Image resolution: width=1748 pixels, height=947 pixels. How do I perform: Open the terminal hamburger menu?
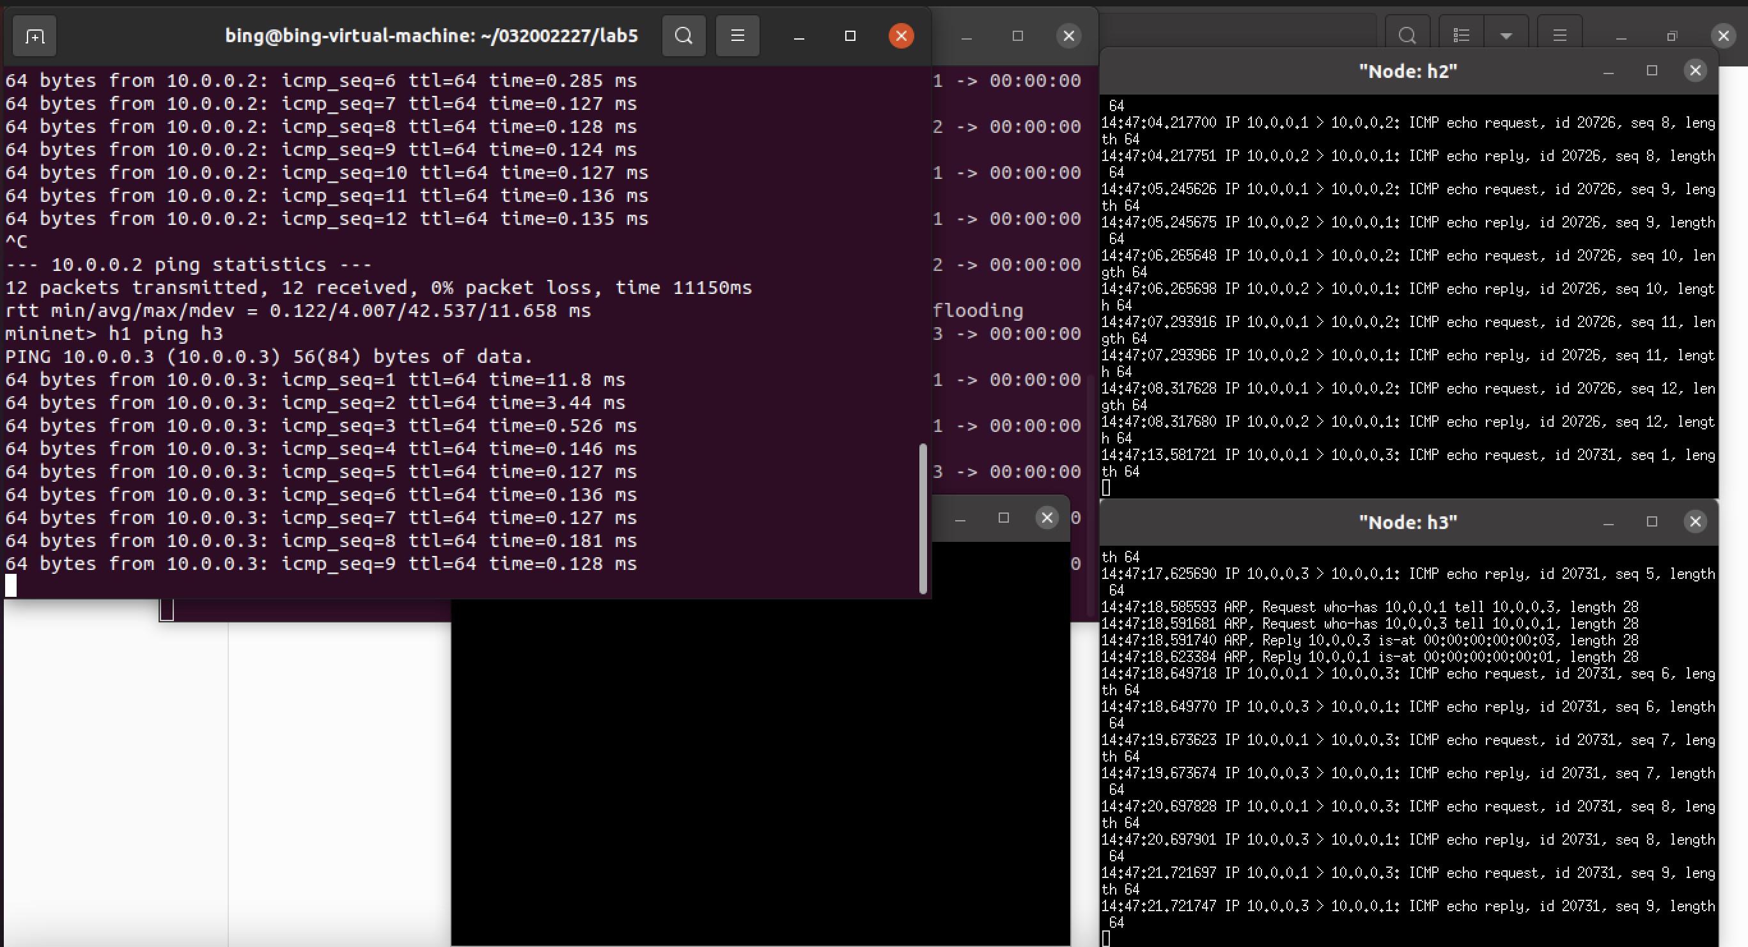pos(737,36)
